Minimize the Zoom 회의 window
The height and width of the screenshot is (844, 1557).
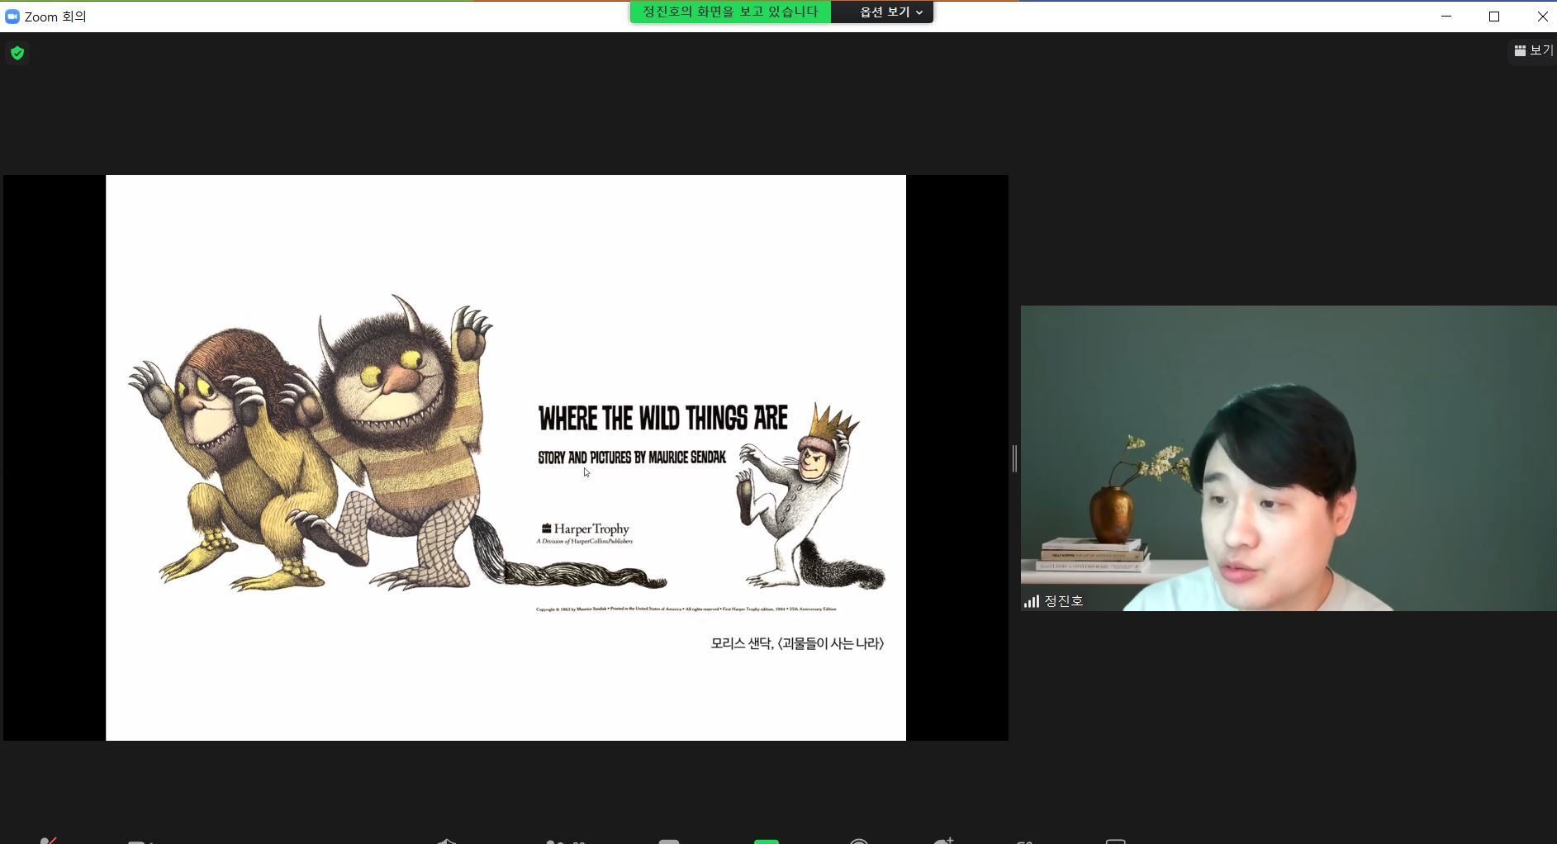pyautogui.click(x=1446, y=17)
